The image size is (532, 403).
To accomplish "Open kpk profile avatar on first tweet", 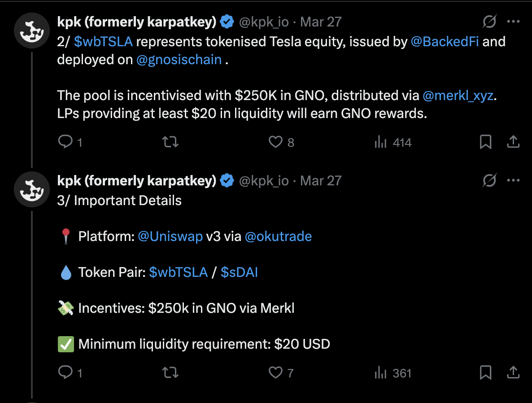I will [31, 31].
